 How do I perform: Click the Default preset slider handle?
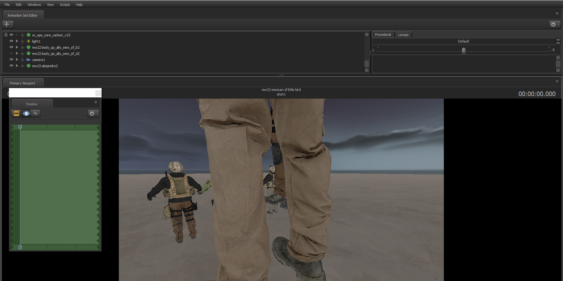pyautogui.click(x=464, y=50)
